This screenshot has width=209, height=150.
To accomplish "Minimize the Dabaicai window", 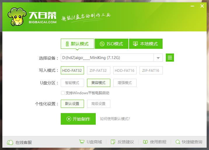I will pos(192,6).
